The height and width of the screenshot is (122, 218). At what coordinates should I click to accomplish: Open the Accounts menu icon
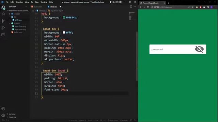(x=3, y=108)
